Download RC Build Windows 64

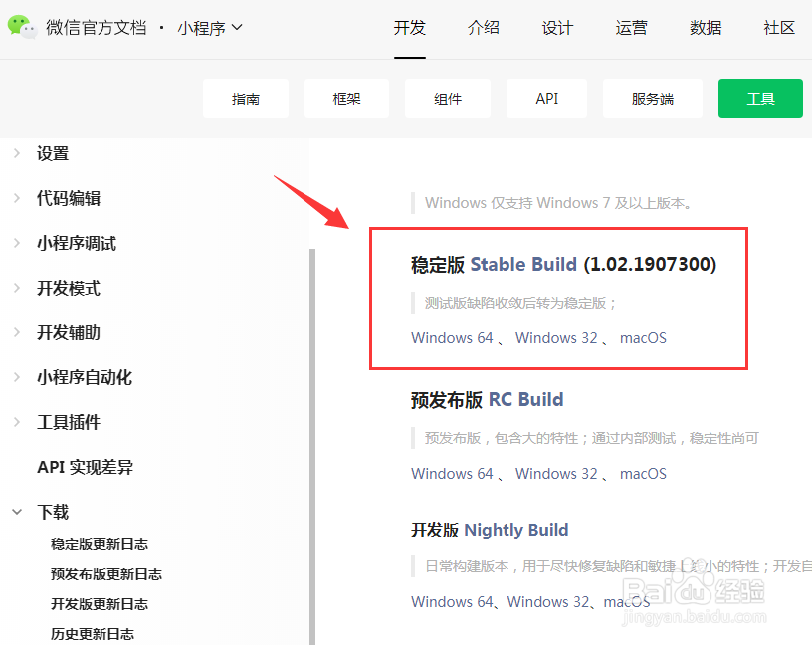point(452,474)
